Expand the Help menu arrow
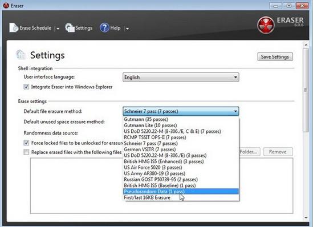 click(x=127, y=29)
